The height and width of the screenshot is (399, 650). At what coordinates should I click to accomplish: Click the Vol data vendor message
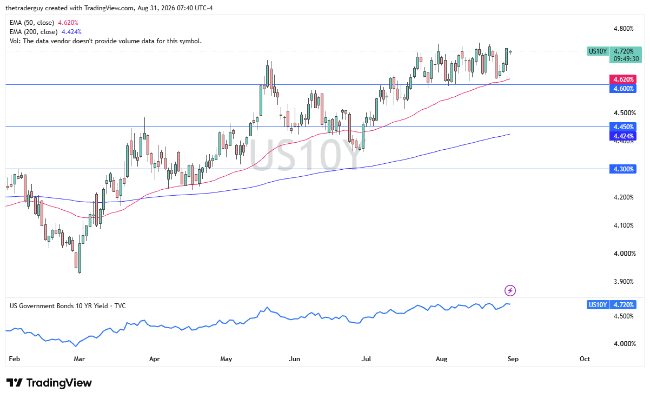[105, 41]
